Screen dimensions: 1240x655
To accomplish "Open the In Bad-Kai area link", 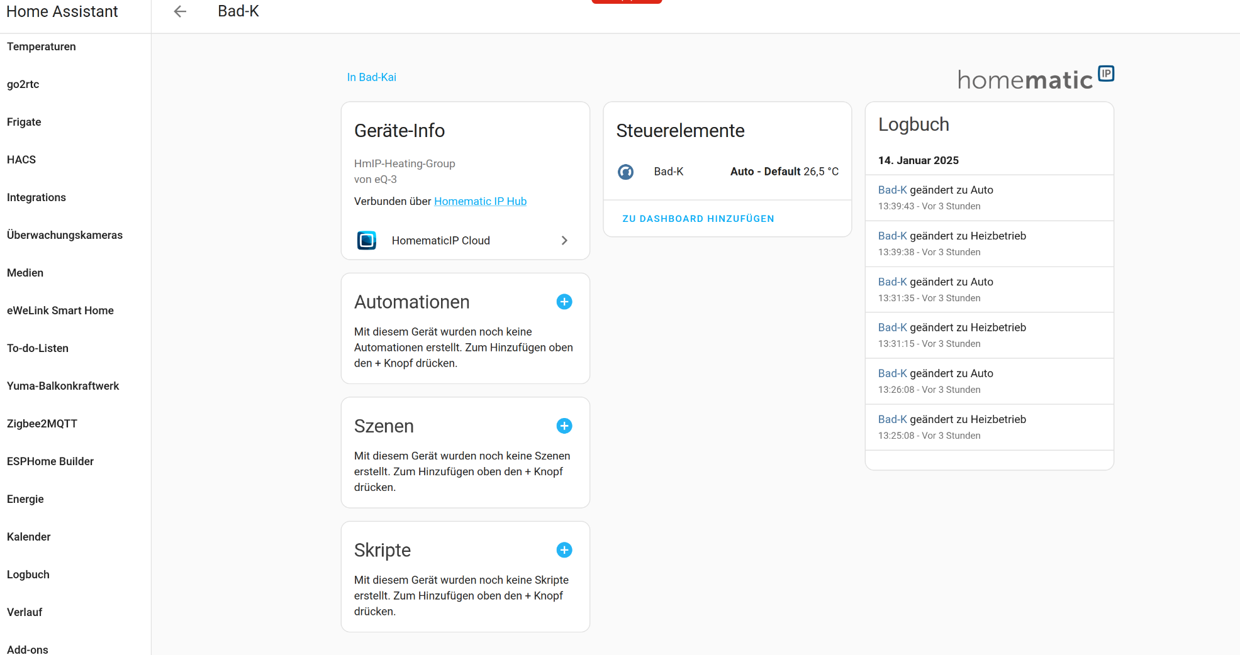I will (x=372, y=77).
